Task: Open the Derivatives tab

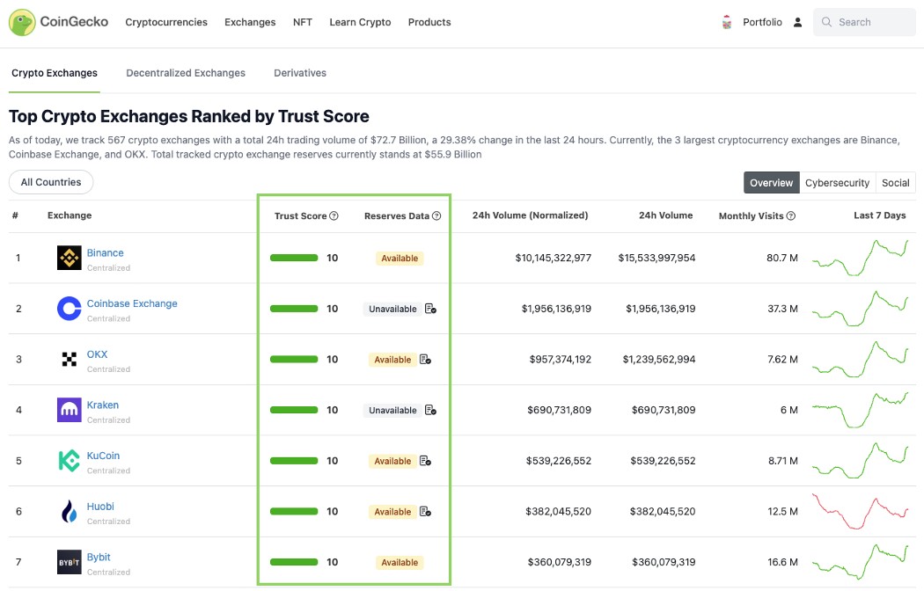Action: coord(300,73)
